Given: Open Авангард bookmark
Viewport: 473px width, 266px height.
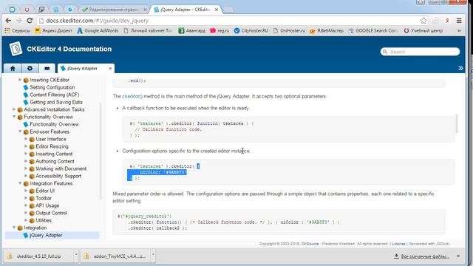Looking at the screenshot, I should click(x=191, y=30).
